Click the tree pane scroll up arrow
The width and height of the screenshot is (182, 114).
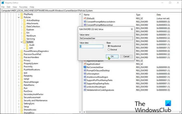(80, 14)
